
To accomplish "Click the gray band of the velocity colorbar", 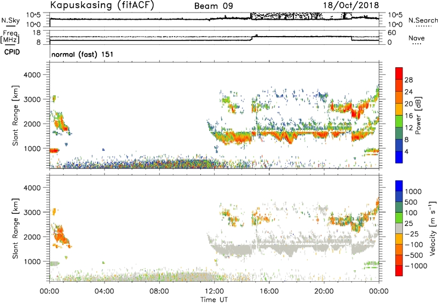I will point(399,228).
